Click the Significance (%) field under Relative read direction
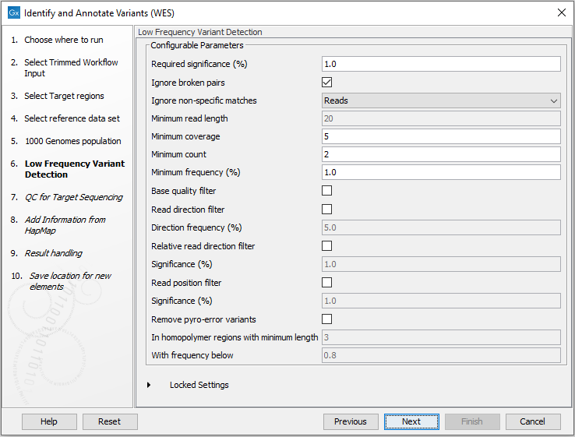575x437 pixels. pos(441,264)
